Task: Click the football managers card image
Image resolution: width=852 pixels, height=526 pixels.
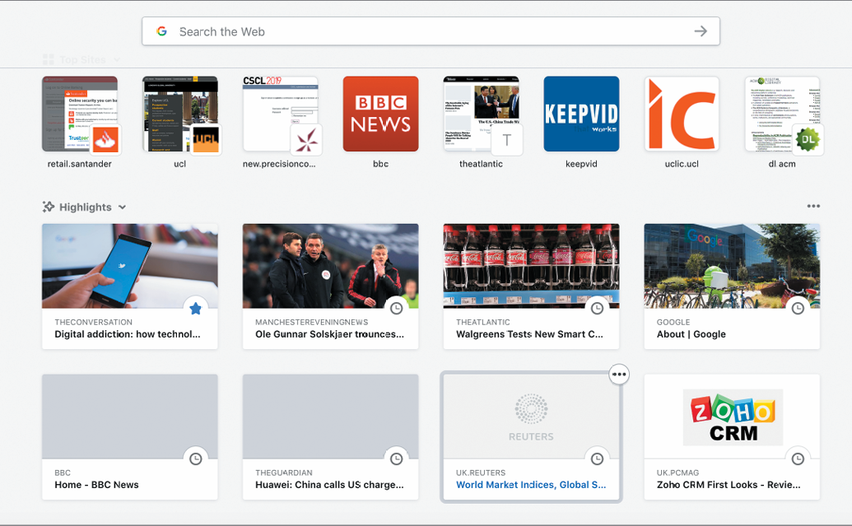Action: 331,266
